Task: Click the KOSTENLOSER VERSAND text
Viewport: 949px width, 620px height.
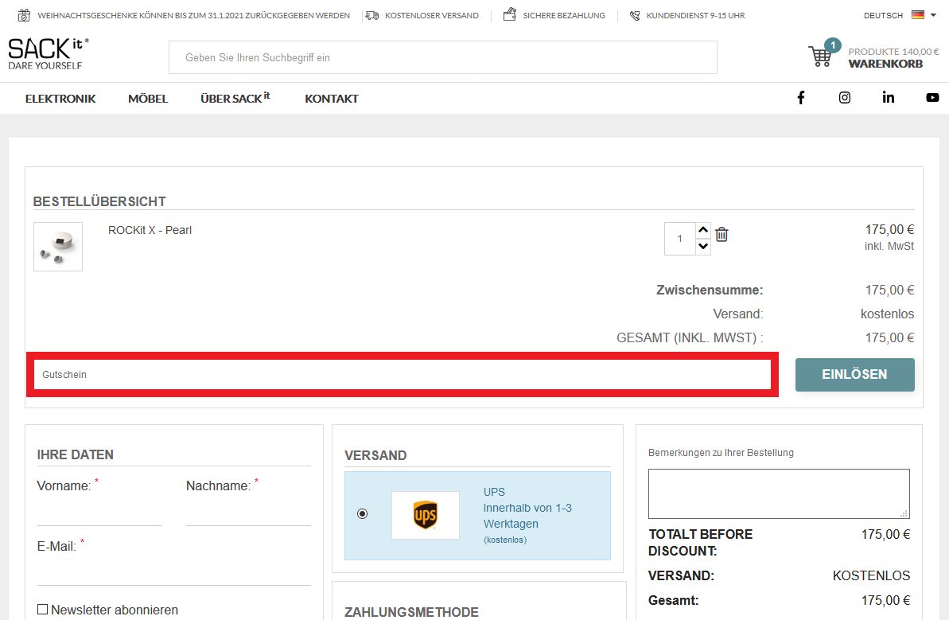Action: (431, 16)
